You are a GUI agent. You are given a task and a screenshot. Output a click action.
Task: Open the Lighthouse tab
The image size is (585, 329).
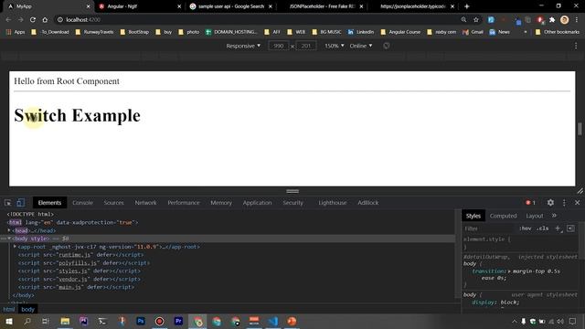point(333,203)
